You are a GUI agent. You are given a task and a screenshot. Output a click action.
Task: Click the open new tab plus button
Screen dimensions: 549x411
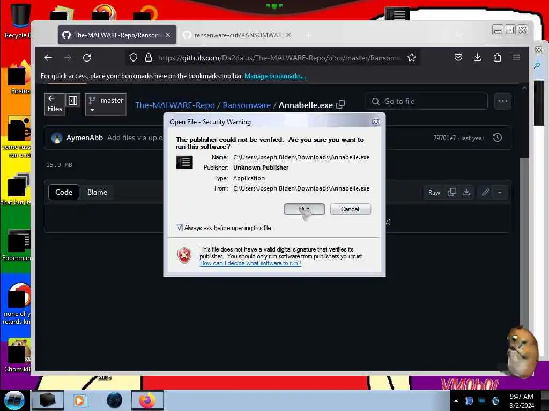308,35
